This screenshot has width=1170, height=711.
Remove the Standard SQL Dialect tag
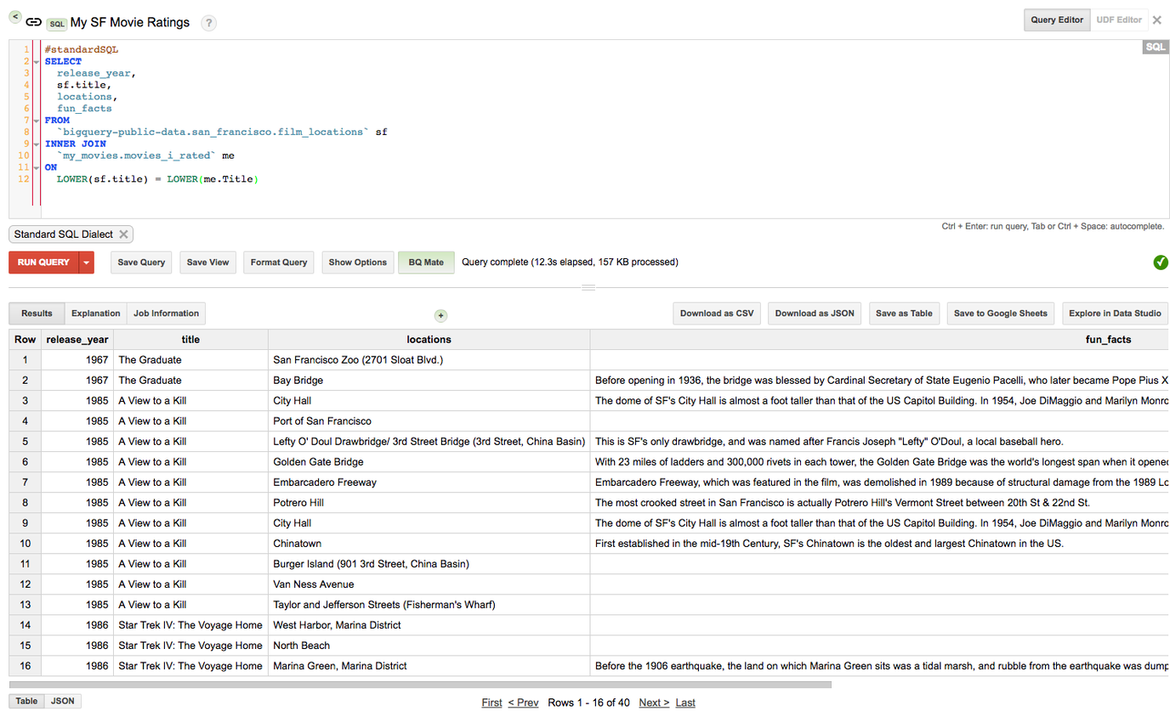123,234
